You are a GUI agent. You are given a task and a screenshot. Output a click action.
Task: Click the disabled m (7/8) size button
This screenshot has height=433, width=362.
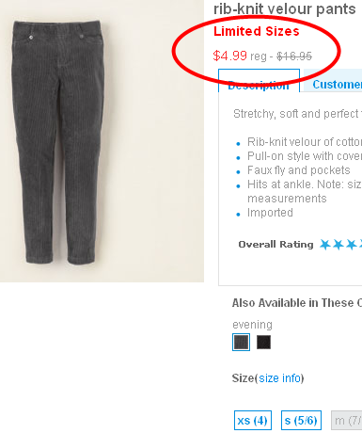(347, 420)
